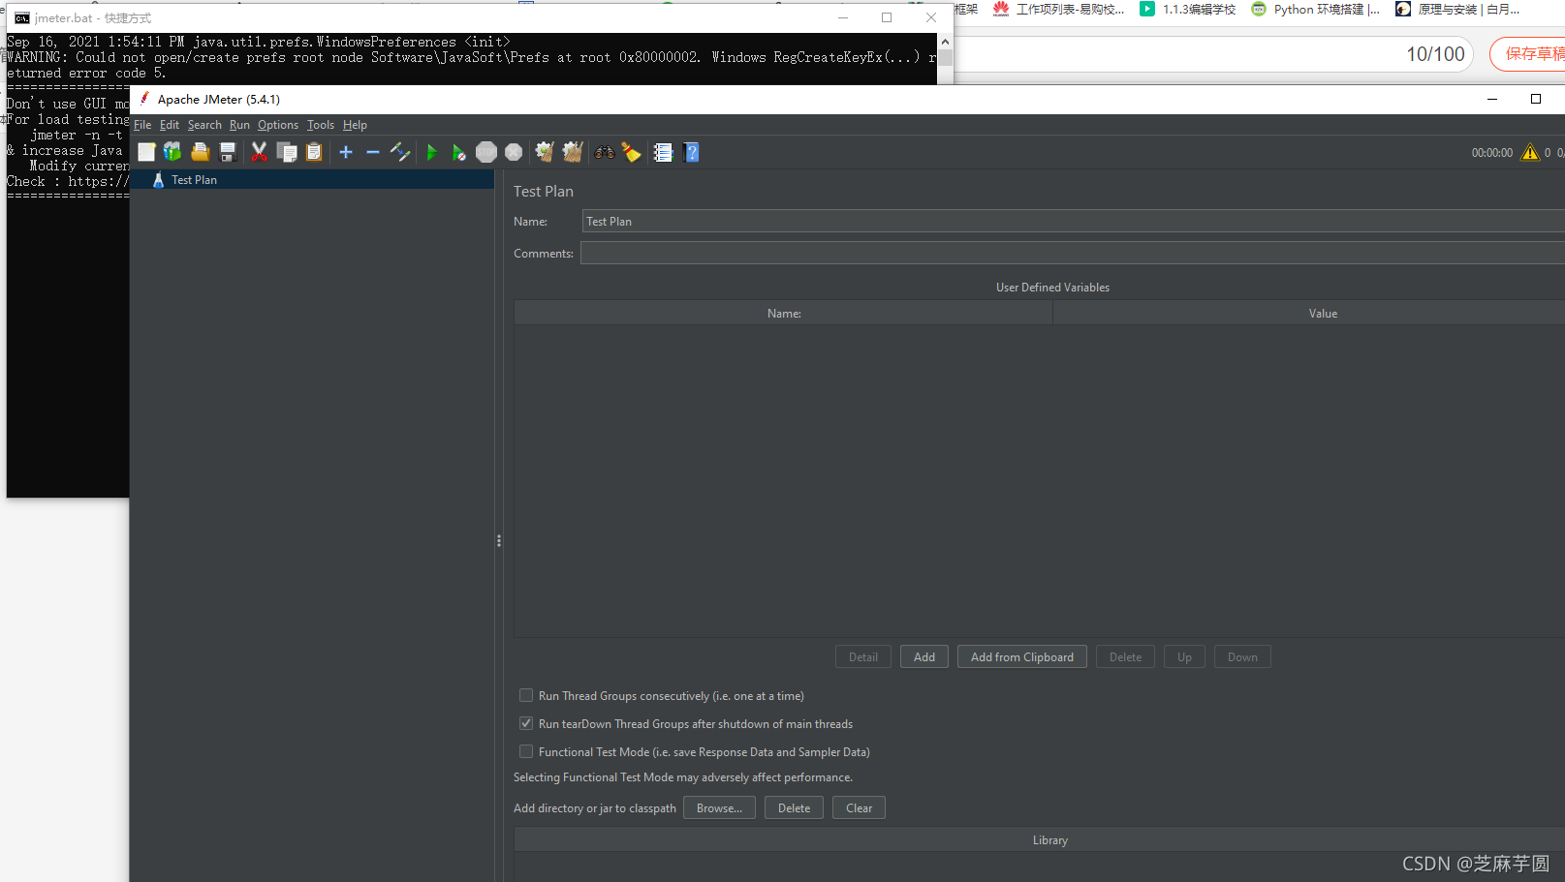Click the panel divider handle dots
Viewport: 1565px width, 882px height.
[499, 541]
